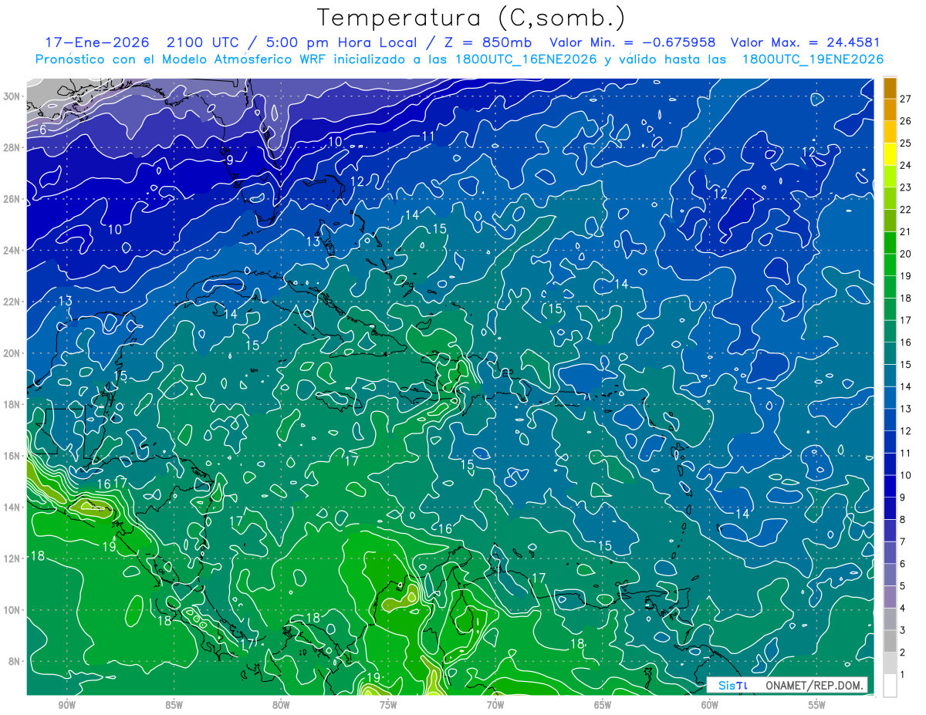Click the 8N latitude axis label
This screenshot has width=926, height=715.
pos(15,661)
